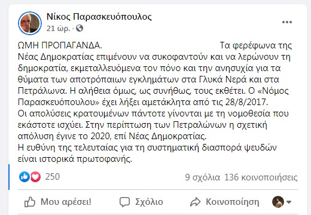This screenshot has width=311, height=215.
Task: Expand the commenting-as profile dropdown arrow
Action: [289, 202]
